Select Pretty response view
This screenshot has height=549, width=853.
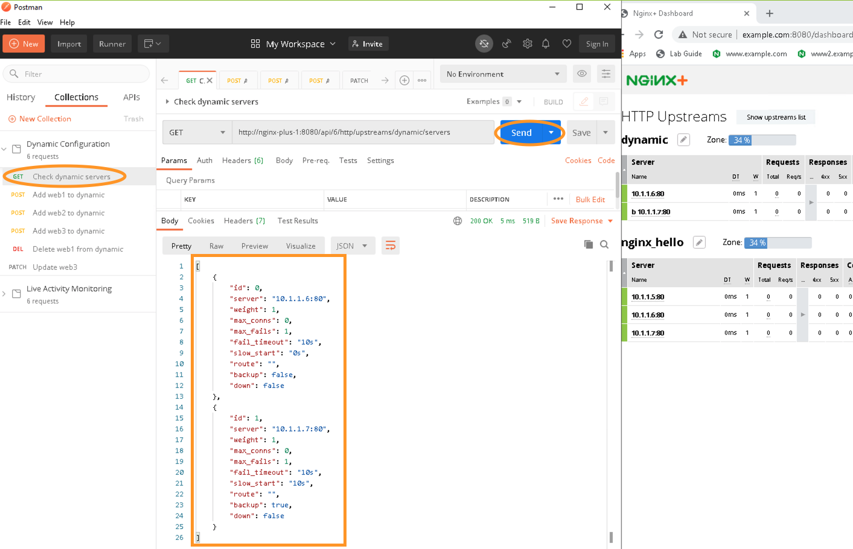point(181,246)
